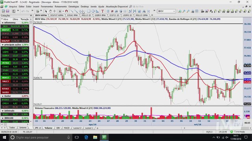Switch to GGBR4 4Min tab
The image size is (252, 141).
100,15
